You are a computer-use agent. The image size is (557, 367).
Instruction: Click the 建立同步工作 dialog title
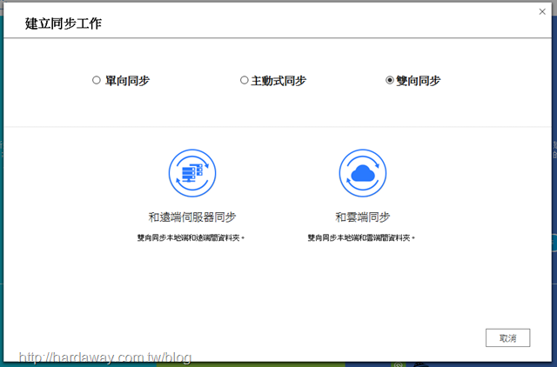pyautogui.click(x=64, y=23)
